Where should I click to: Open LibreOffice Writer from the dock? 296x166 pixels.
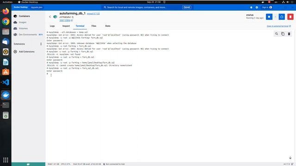point(6,62)
